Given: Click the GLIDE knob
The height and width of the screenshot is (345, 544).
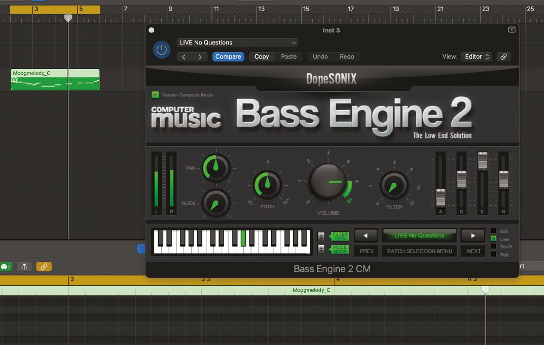Looking at the screenshot, I should point(216,203).
